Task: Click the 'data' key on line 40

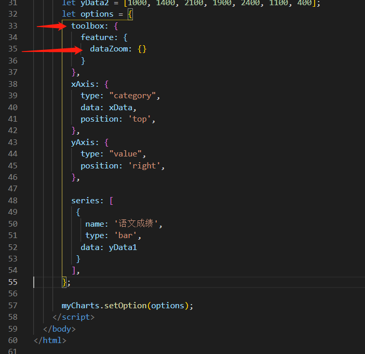Action: (90, 108)
